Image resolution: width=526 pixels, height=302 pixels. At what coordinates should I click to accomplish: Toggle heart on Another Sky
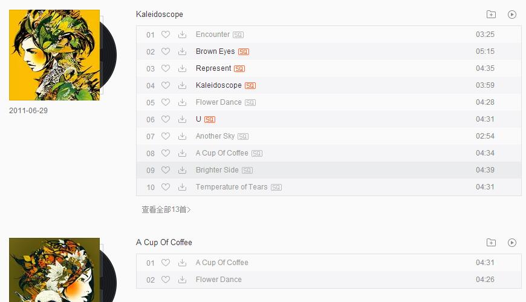click(x=166, y=136)
